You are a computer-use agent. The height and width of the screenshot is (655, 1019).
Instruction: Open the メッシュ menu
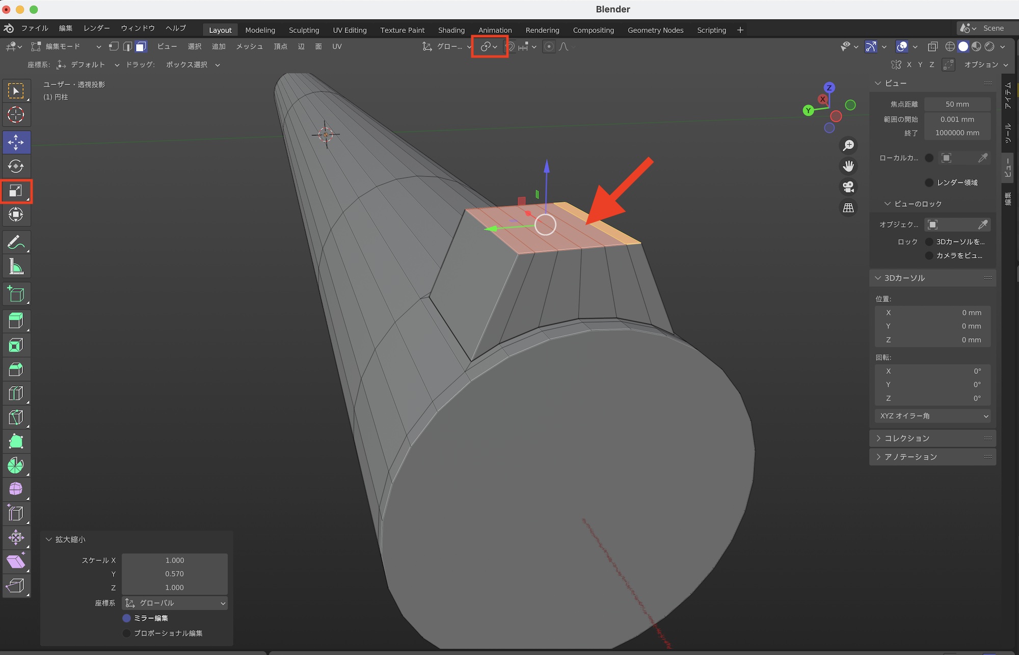249,46
